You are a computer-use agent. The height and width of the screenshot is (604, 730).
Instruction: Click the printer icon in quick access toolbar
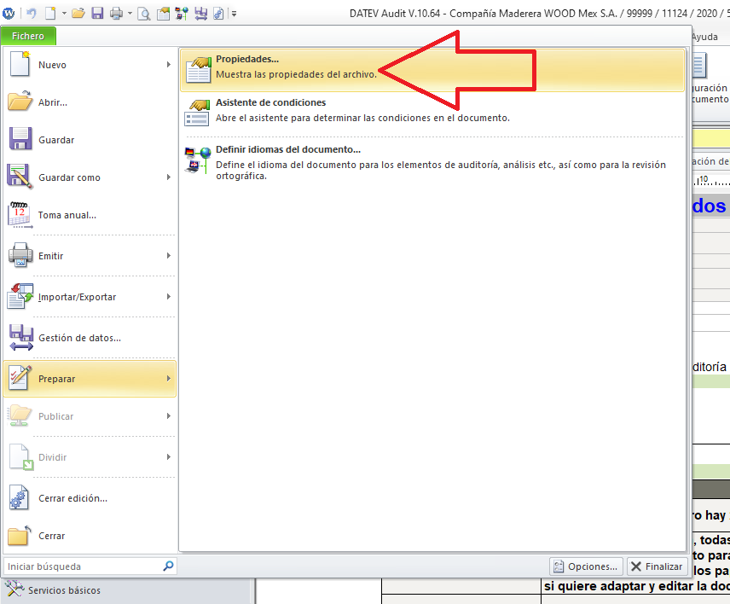click(116, 14)
